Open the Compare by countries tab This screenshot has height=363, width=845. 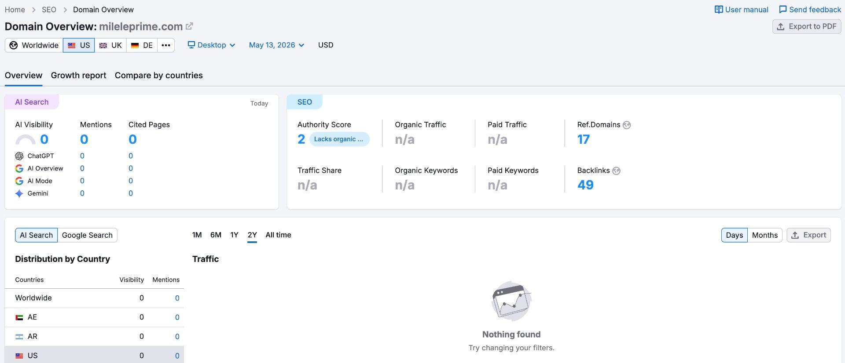point(159,76)
